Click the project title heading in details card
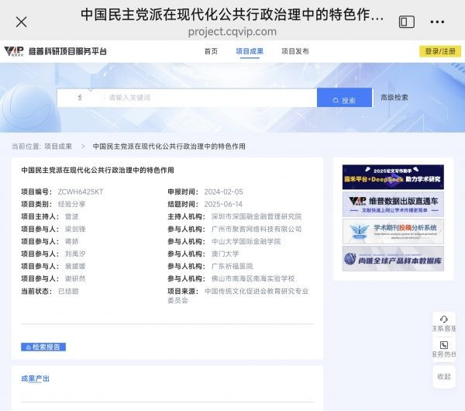465x411 pixels. pos(98,170)
